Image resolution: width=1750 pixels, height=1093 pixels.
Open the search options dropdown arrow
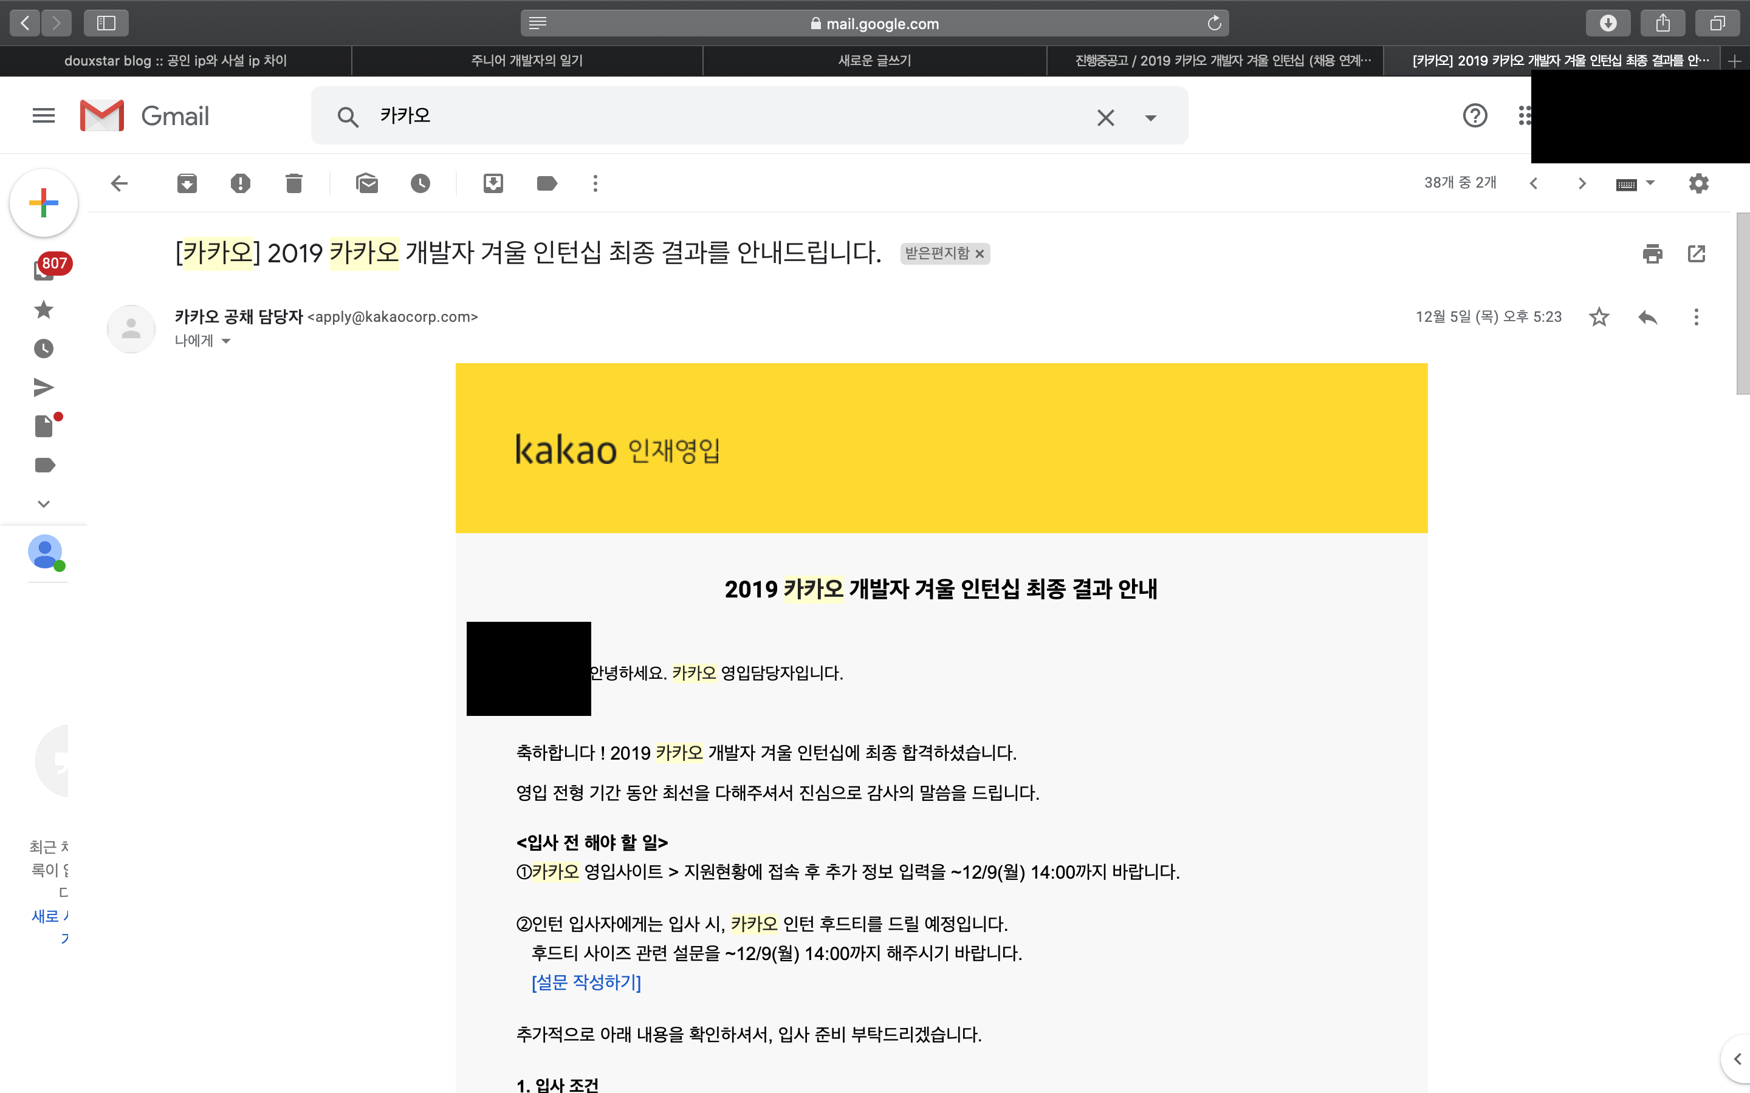(1150, 117)
